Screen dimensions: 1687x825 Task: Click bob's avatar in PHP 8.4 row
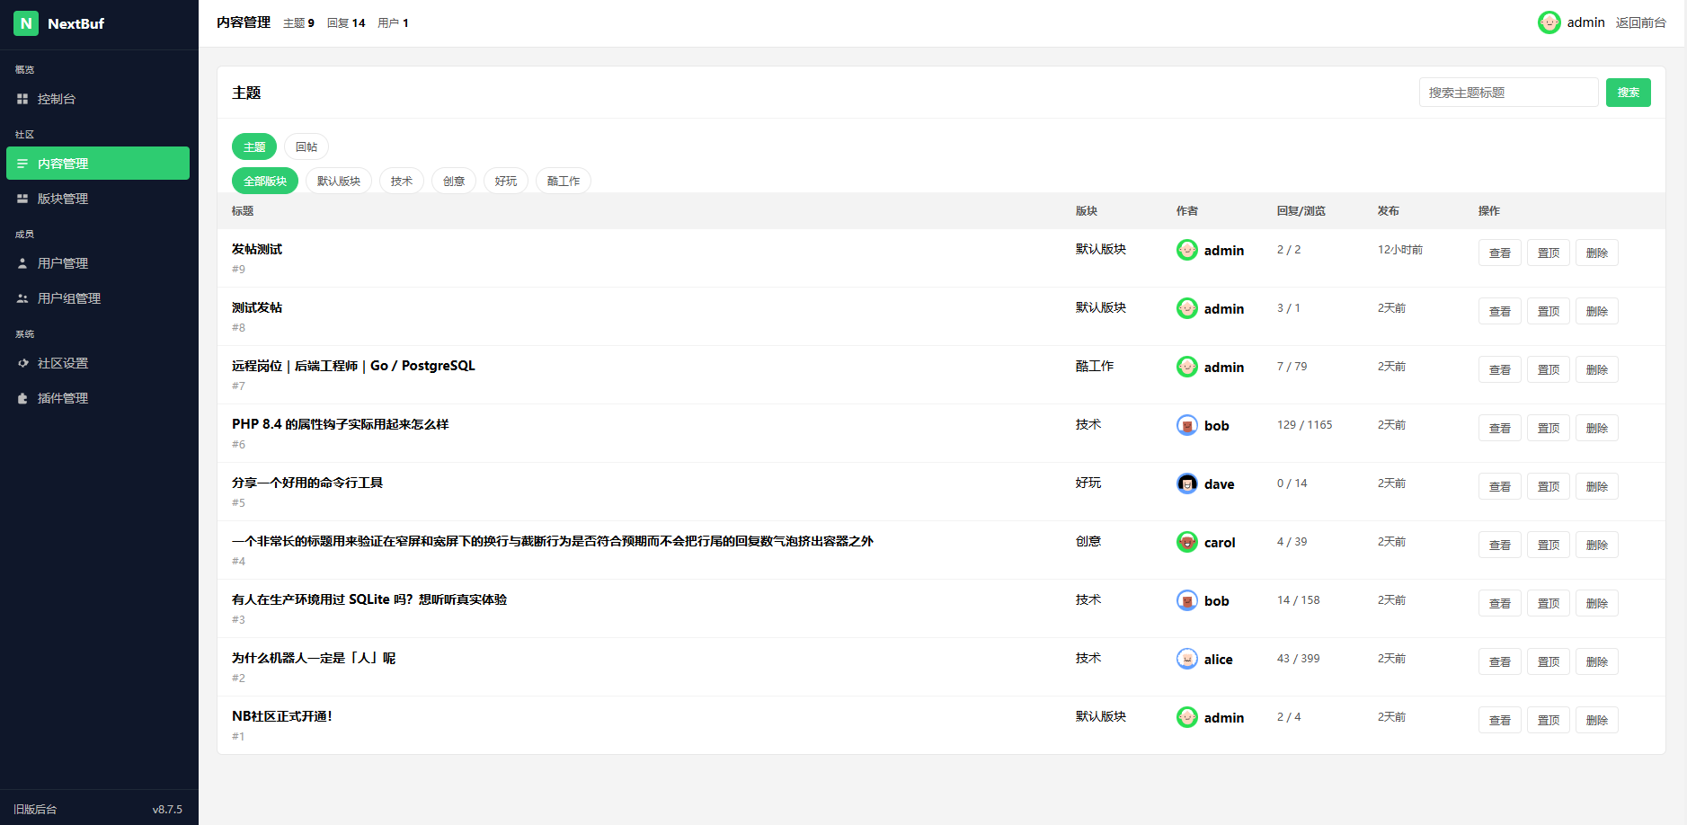1186,425
